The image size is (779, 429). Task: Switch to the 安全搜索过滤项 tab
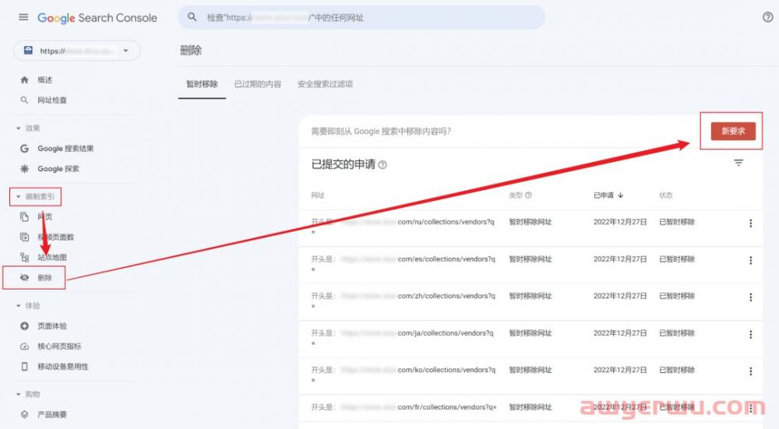tap(325, 84)
